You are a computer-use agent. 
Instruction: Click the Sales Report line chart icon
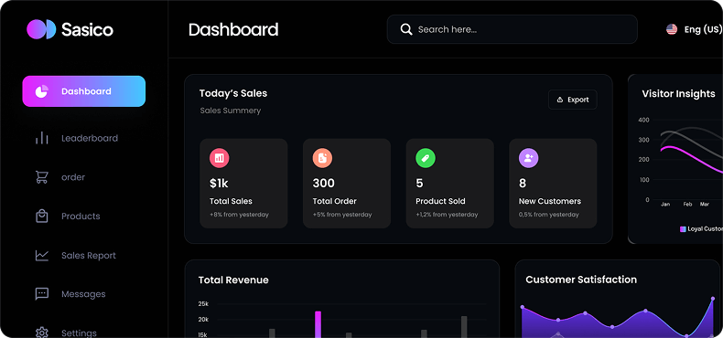tap(42, 255)
